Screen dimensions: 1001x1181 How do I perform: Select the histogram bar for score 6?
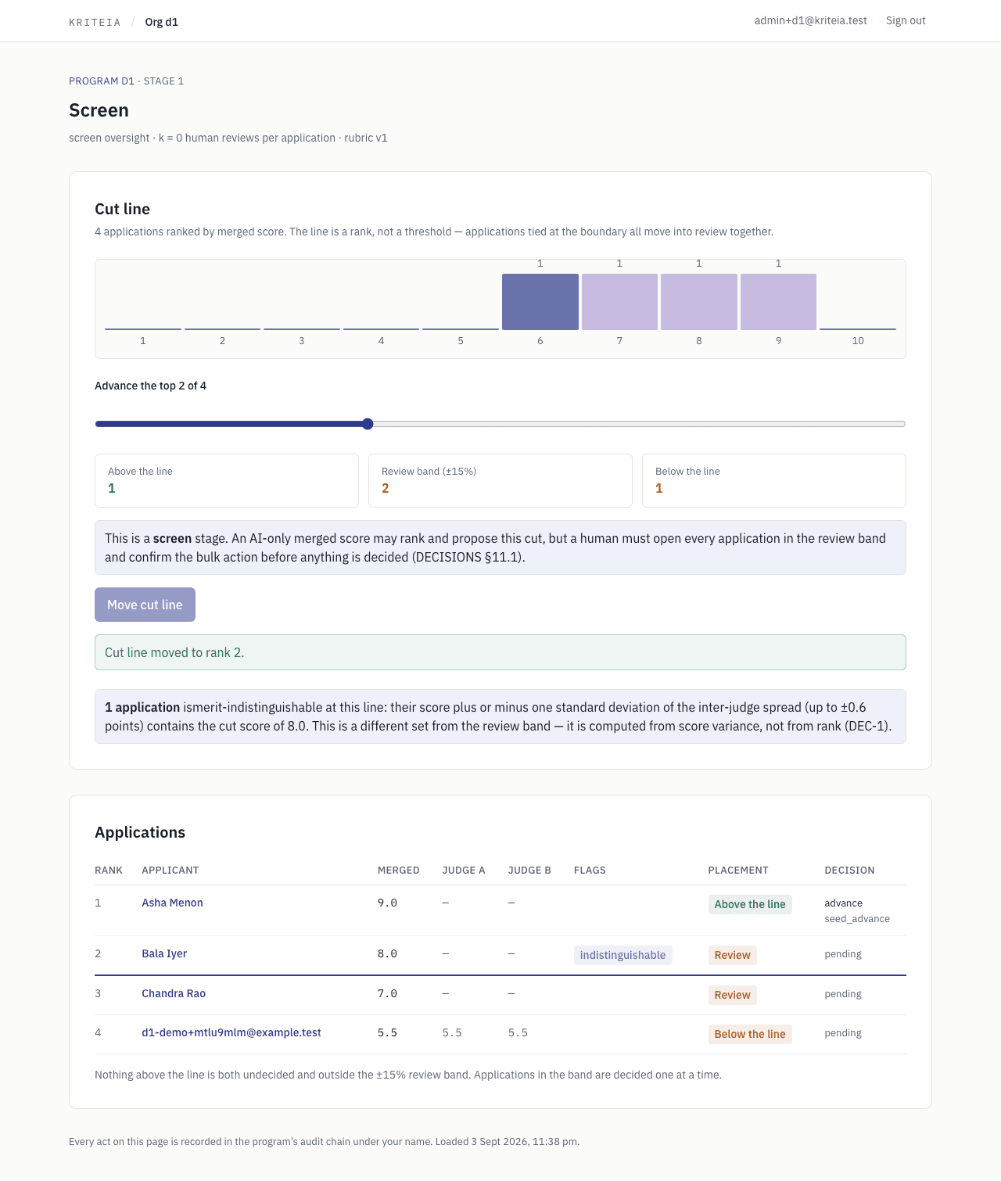click(x=540, y=301)
